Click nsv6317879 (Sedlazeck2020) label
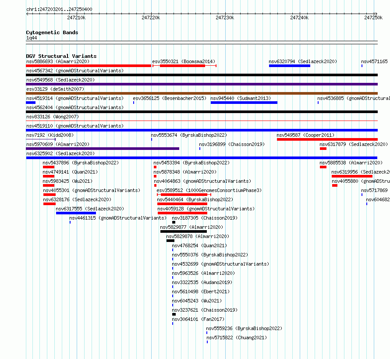390x359 pixels. [x=354, y=144]
